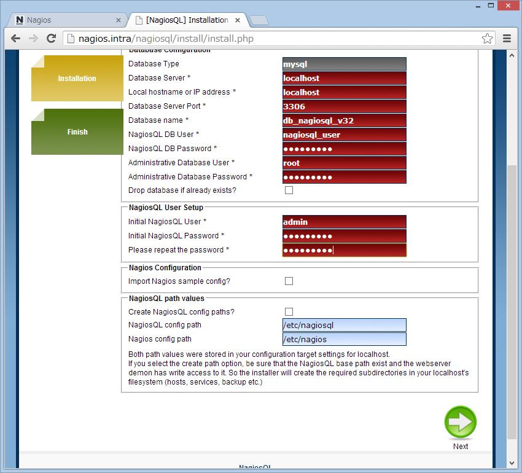Screen dimensions: 522x473
Task: Close the browser window
Action: click(508, 6)
